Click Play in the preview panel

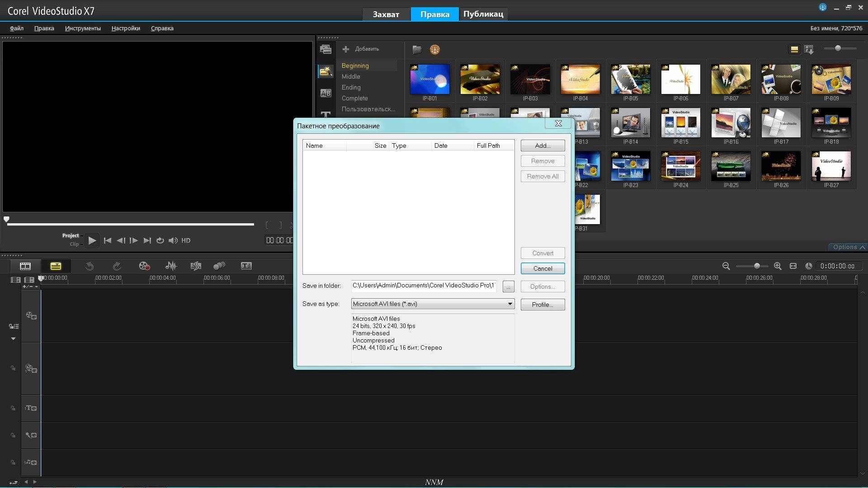[92, 240]
